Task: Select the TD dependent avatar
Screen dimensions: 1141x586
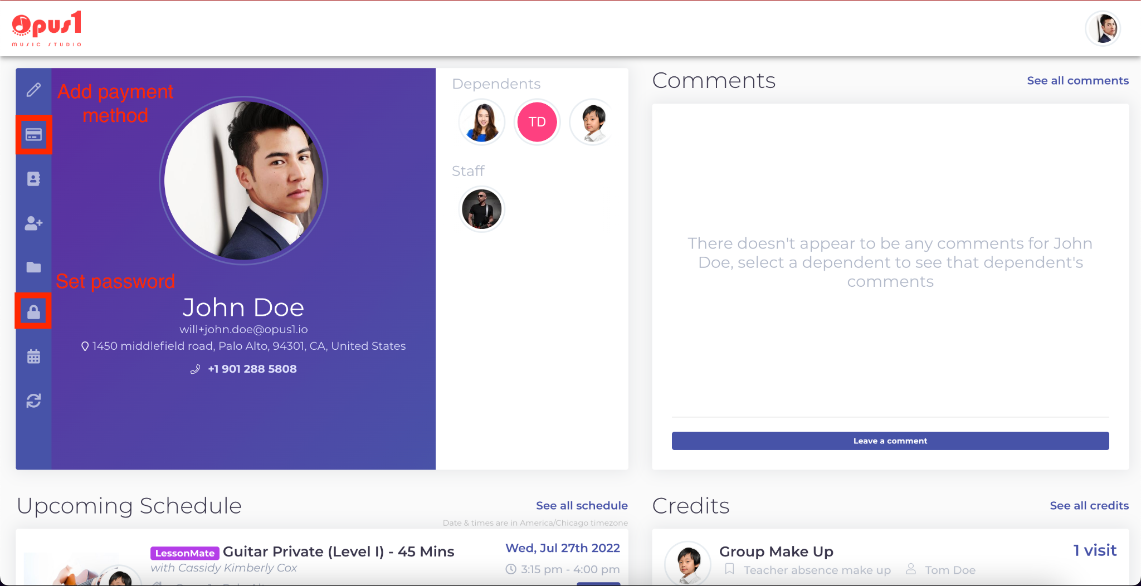Action: [x=537, y=122]
